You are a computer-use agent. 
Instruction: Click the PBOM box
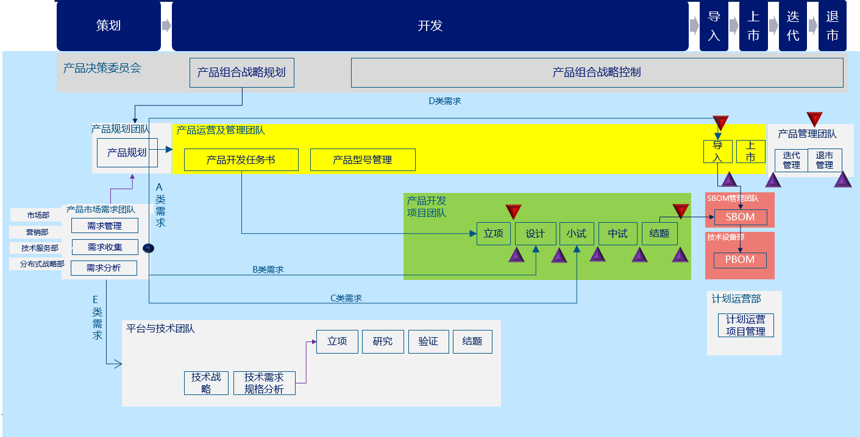[740, 260]
